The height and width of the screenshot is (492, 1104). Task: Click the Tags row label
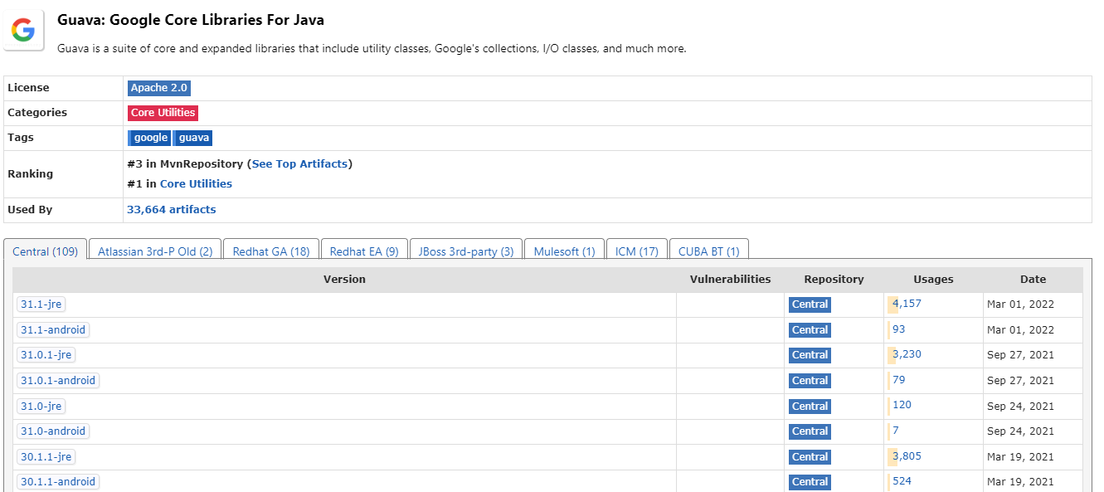click(21, 138)
